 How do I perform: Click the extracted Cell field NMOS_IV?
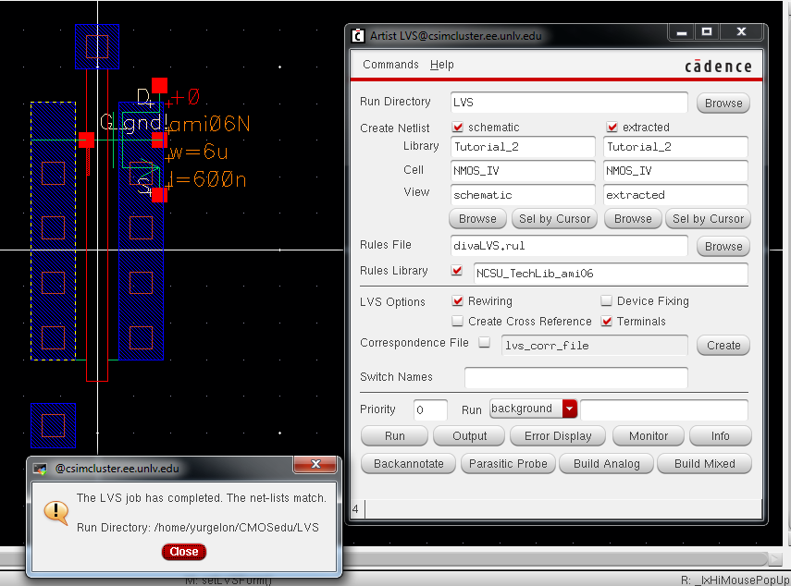pos(675,171)
